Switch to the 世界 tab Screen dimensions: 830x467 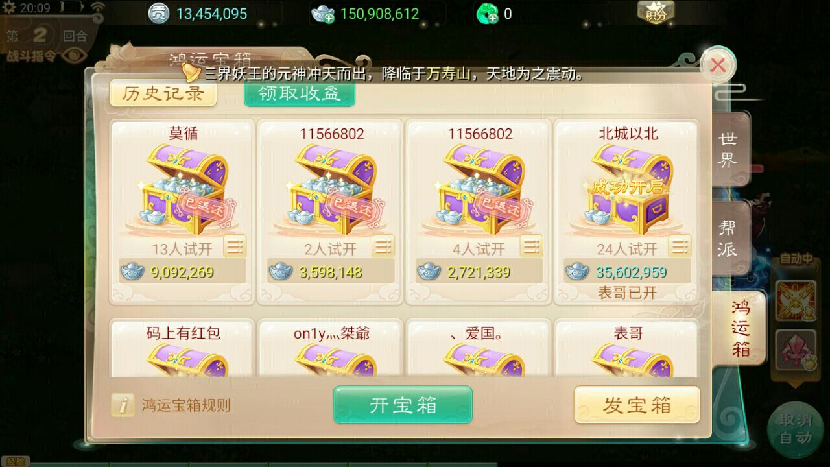click(728, 150)
